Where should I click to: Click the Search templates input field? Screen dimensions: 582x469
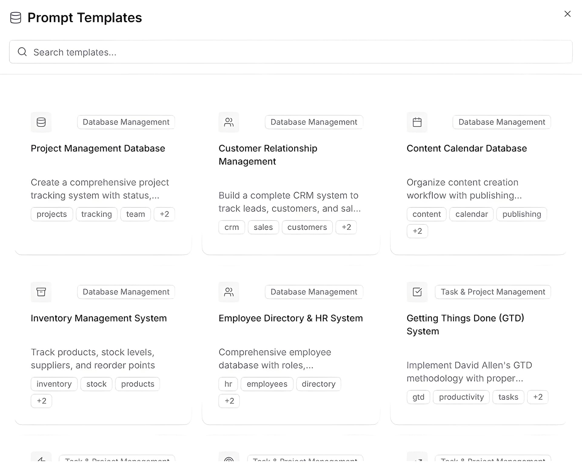(291, 52)
